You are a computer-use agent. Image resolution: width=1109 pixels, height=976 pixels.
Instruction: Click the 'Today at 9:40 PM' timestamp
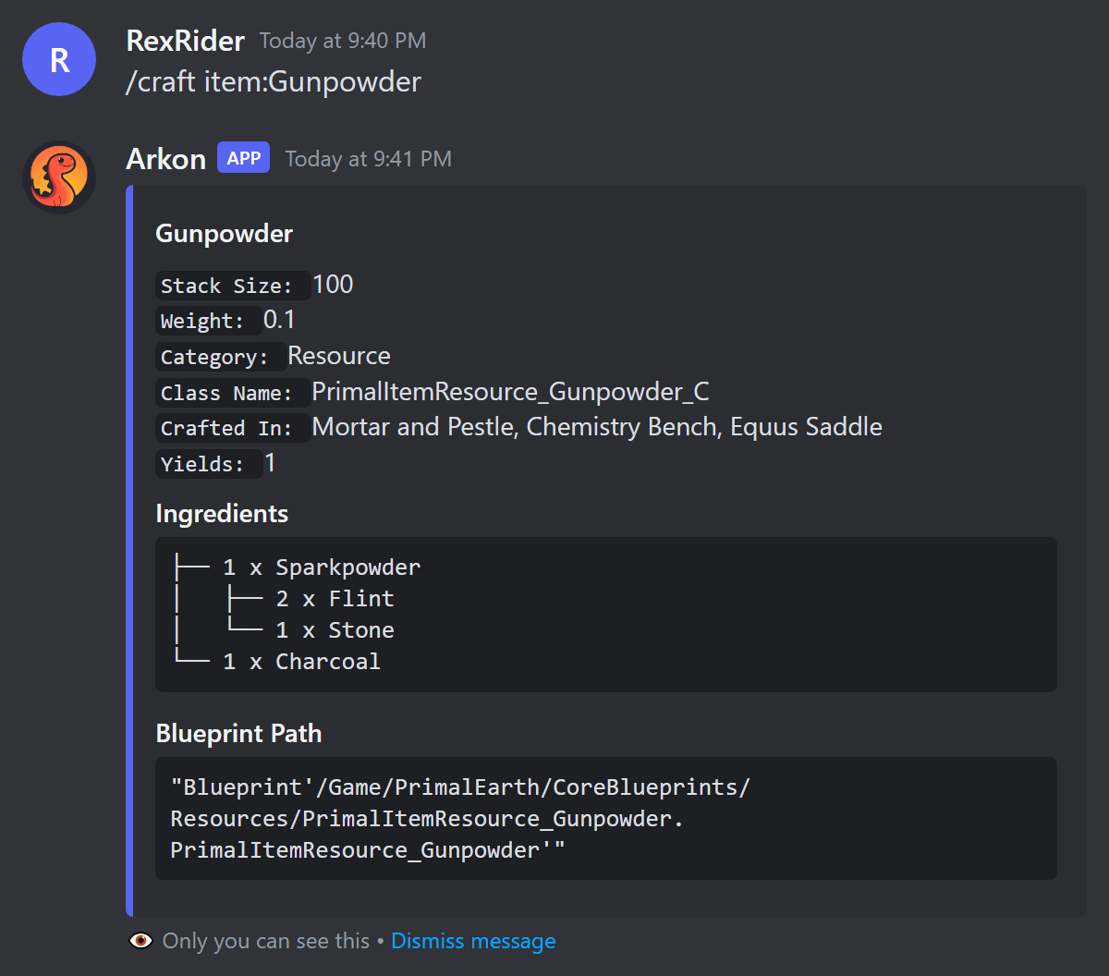(x=343, y=41)
